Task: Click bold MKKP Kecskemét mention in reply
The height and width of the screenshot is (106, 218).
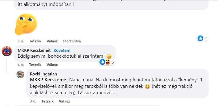Action: [49, 80]
